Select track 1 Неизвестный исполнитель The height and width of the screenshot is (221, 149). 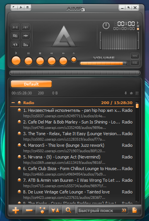pyautogui.click(x=72, y=113)
